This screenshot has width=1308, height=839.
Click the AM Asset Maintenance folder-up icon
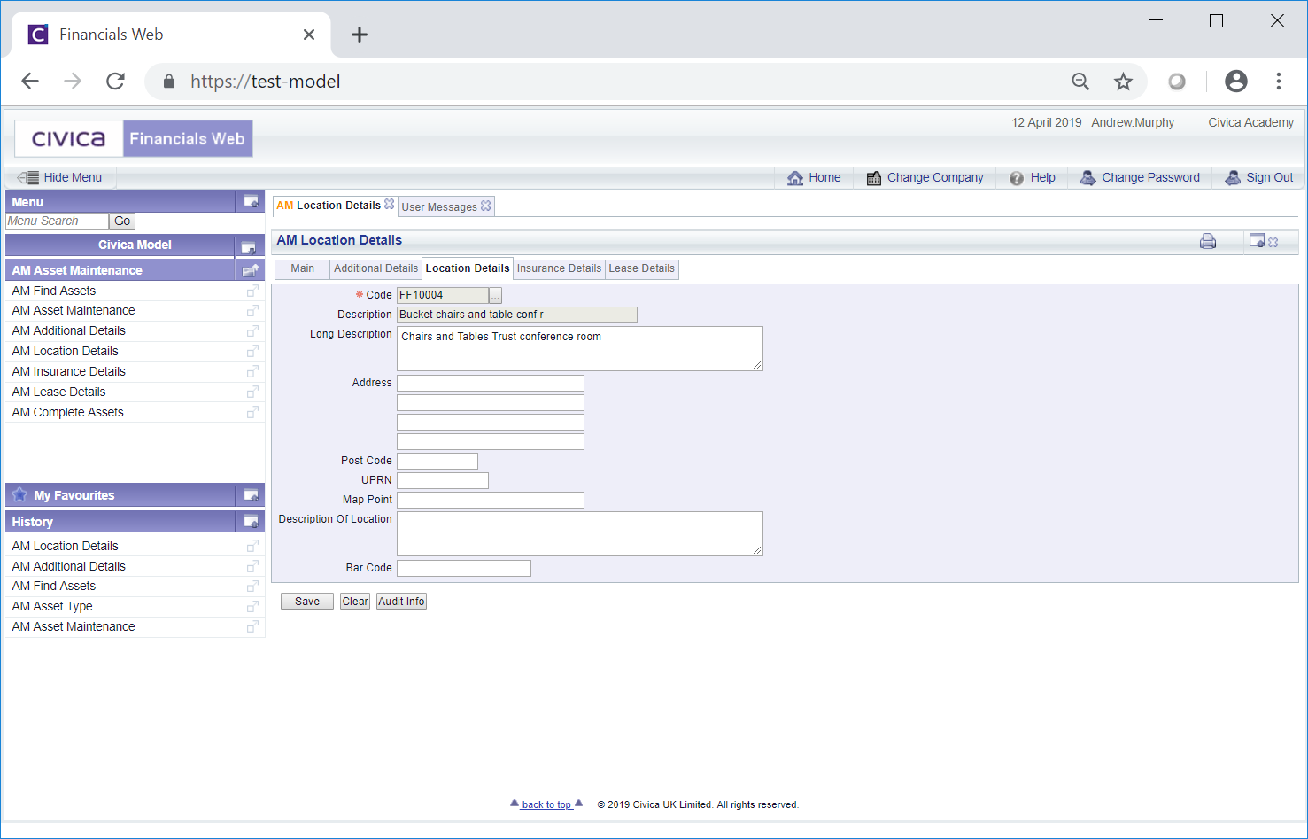[x=251, y=270]
